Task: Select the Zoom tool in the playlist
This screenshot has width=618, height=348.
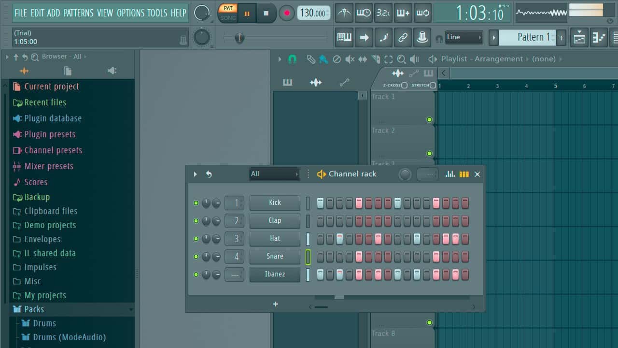Action: [x=402, y=58]
